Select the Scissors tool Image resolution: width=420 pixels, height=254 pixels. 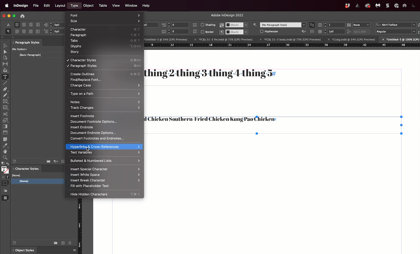pos(5,114)
